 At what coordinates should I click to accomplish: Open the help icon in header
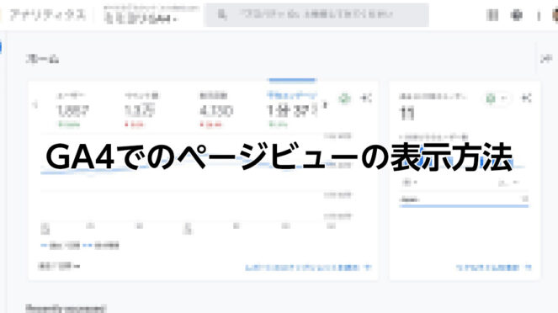[517, 15]
